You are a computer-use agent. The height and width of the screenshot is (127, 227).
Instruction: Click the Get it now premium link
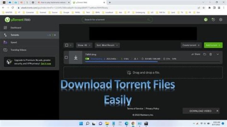tap(46, 63)
